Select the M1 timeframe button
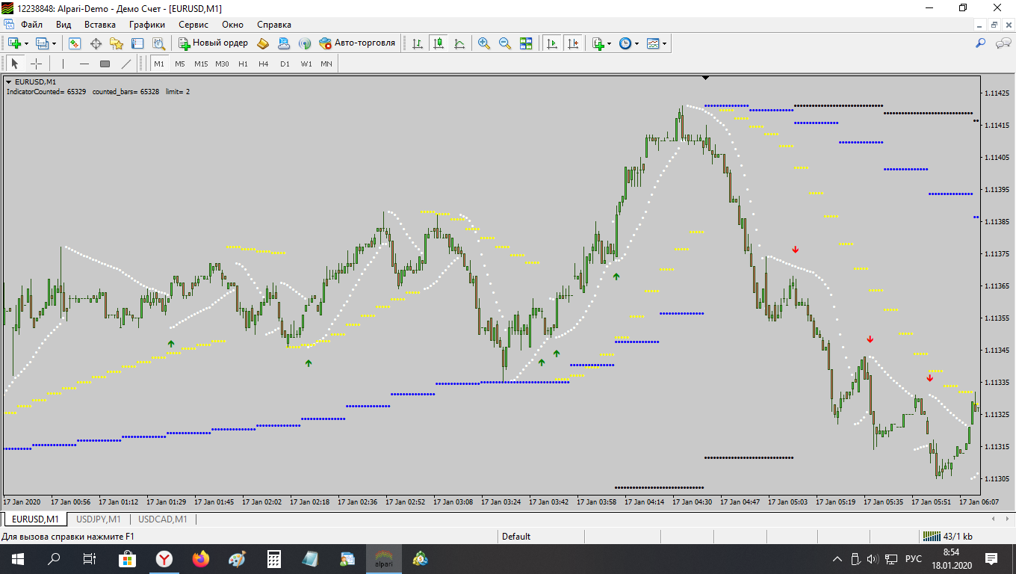 pos(159,64)
